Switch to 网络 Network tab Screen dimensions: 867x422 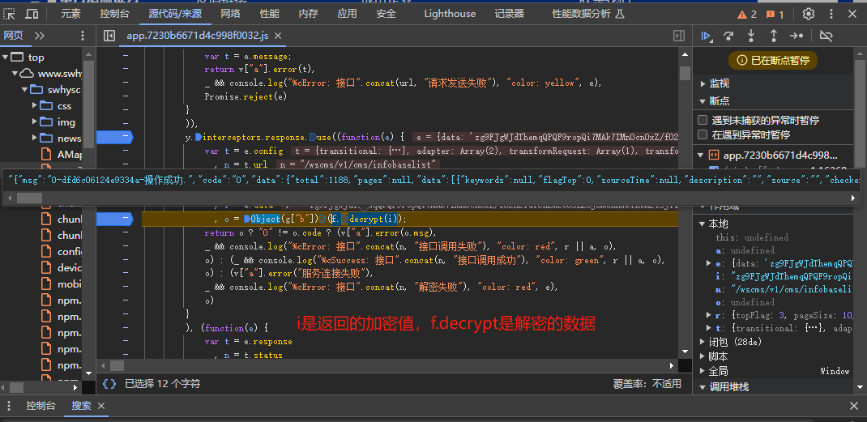click(x=231, y=14)
